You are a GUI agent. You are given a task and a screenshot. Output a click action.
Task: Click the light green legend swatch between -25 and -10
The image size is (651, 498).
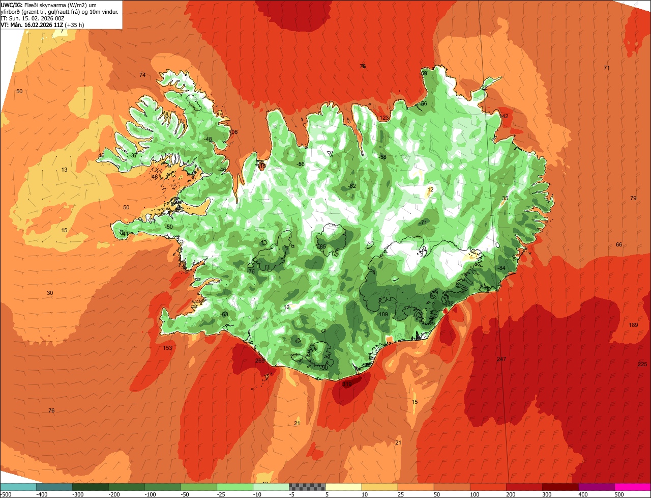click(234, 487)
